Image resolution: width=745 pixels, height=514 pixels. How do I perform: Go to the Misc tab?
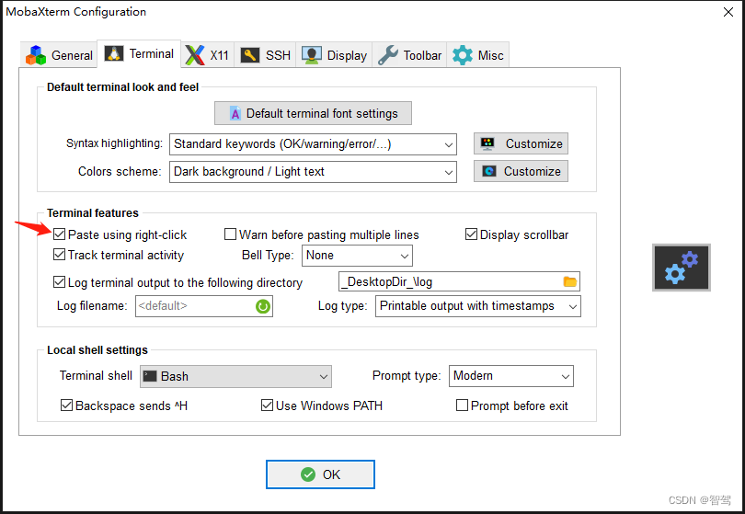(x=477, y=55)
